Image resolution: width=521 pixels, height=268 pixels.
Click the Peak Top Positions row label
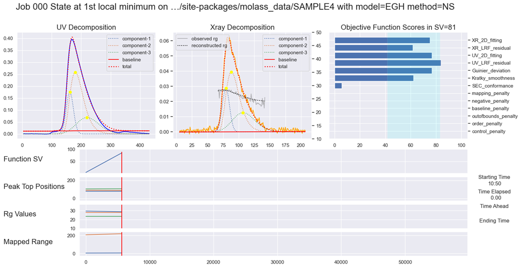coord(34,187)
